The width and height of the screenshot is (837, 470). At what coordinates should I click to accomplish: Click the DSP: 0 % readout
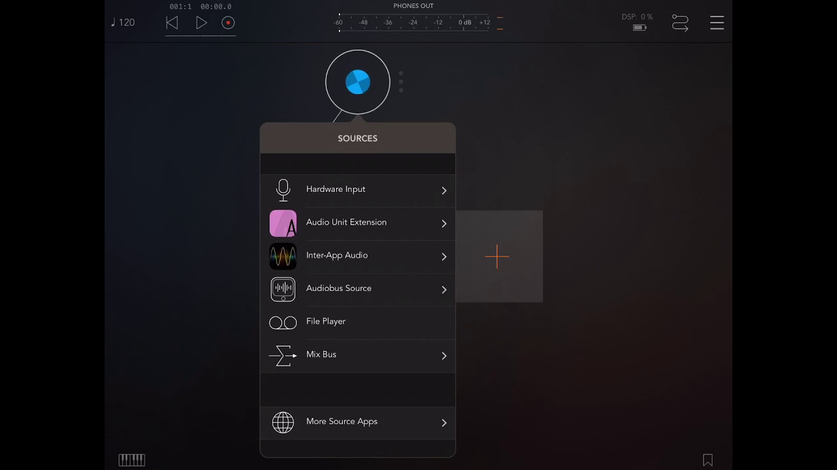(637, 17)
